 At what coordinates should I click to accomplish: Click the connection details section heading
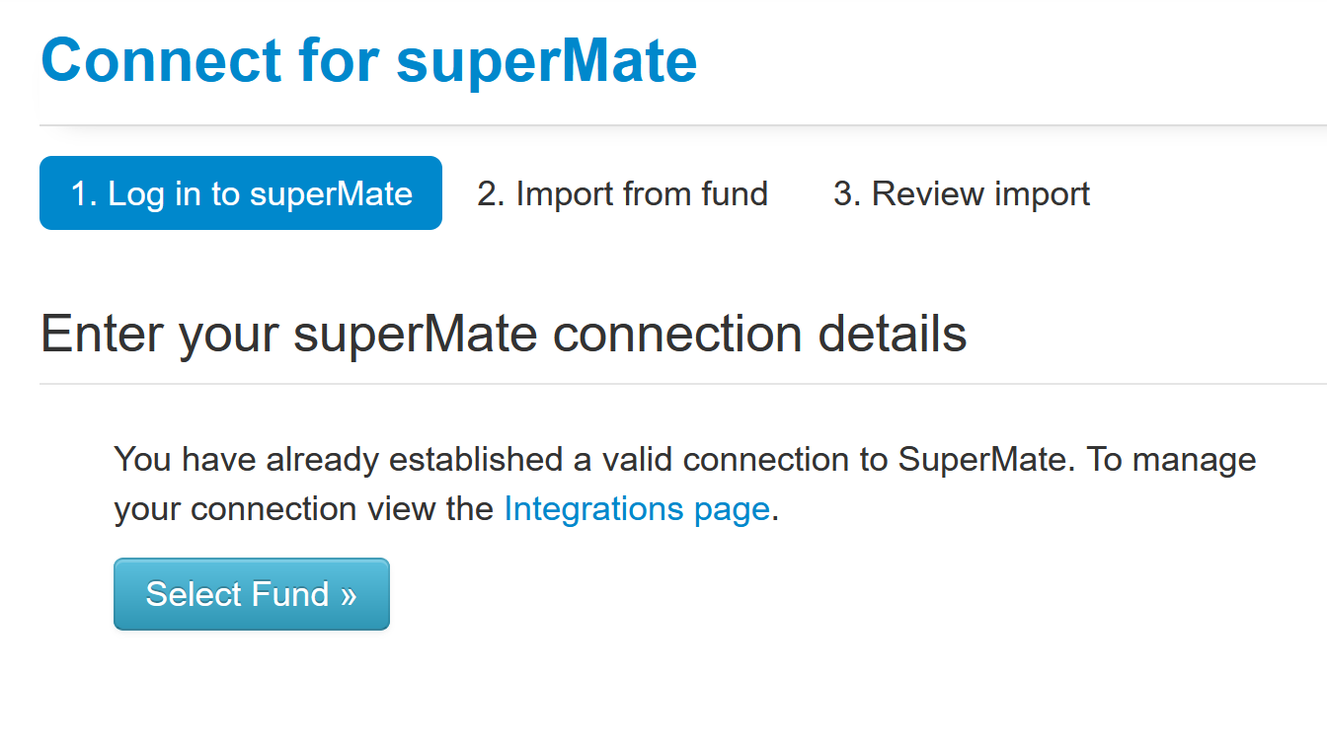[504, 334]
